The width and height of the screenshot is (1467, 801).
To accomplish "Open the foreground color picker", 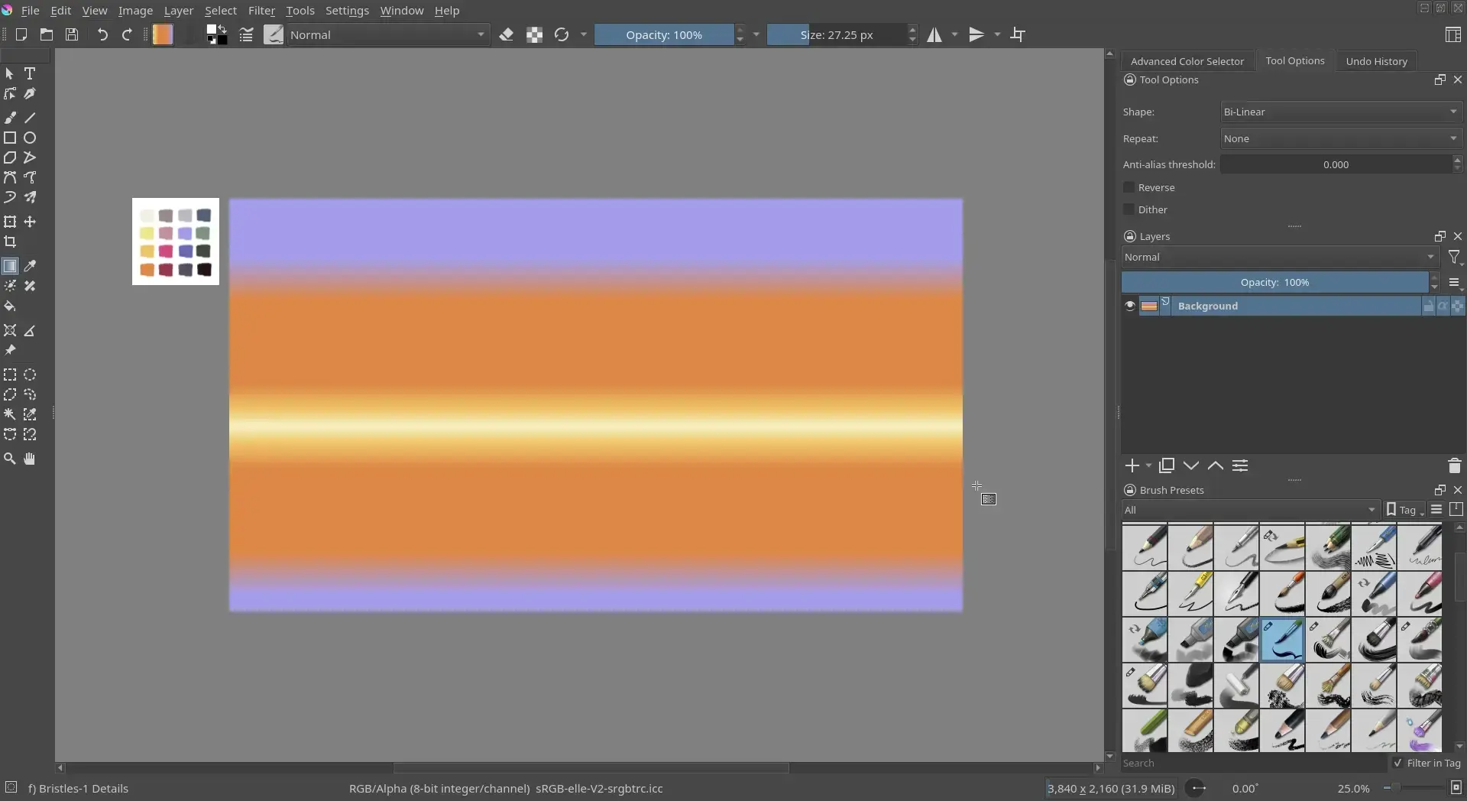I will pos(212,31).
